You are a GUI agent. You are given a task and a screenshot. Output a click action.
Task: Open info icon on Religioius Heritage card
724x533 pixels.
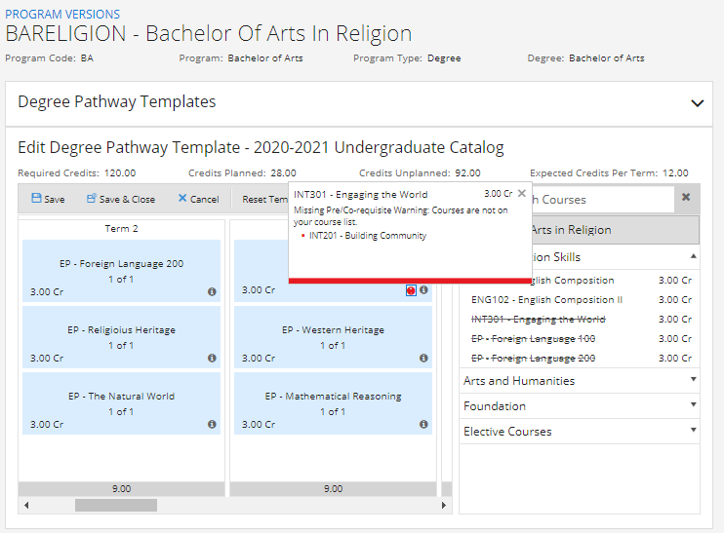212,358
